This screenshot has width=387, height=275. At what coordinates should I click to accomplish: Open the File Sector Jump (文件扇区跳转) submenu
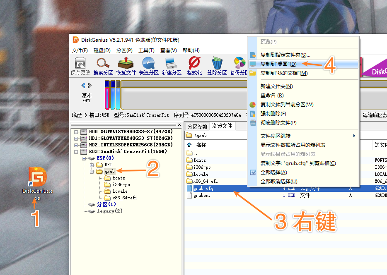(303, 136)
